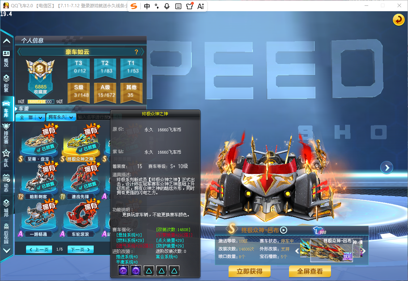Screen dimensions: 408x281
Task: Open the 概况 overview sidebar tab
Action: pyautogui.click(x=6, y=59)
